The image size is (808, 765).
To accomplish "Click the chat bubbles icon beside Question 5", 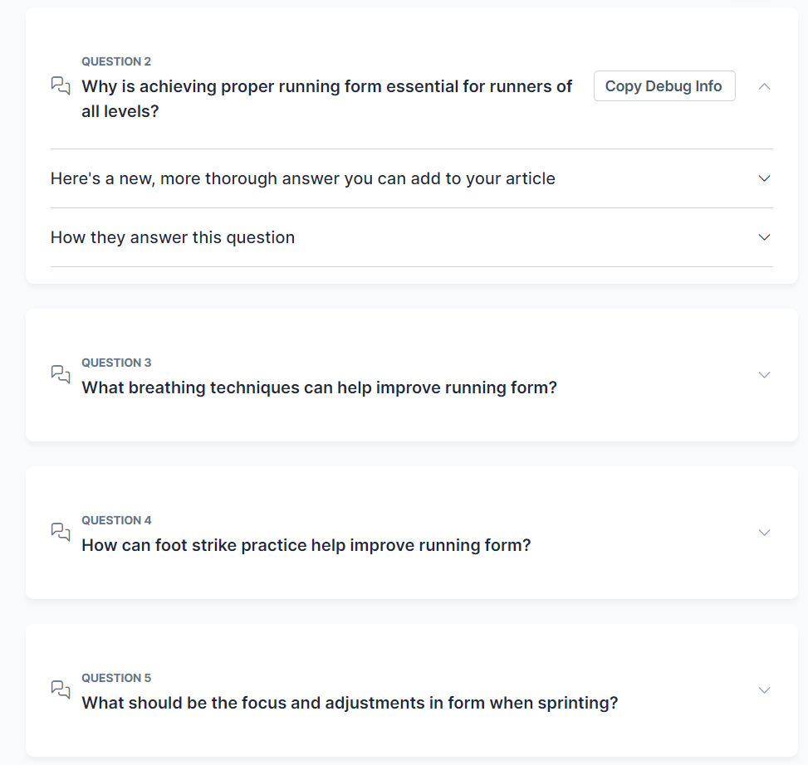I will click(x=61, y=690).
